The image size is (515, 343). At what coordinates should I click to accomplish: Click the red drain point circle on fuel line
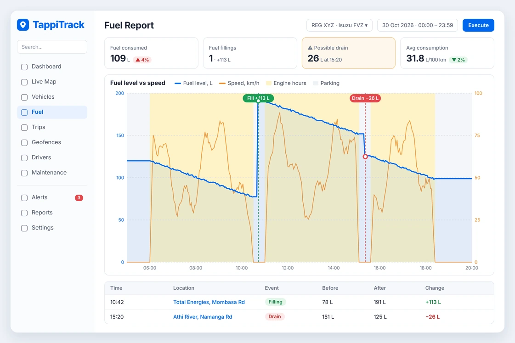point(365,157)
